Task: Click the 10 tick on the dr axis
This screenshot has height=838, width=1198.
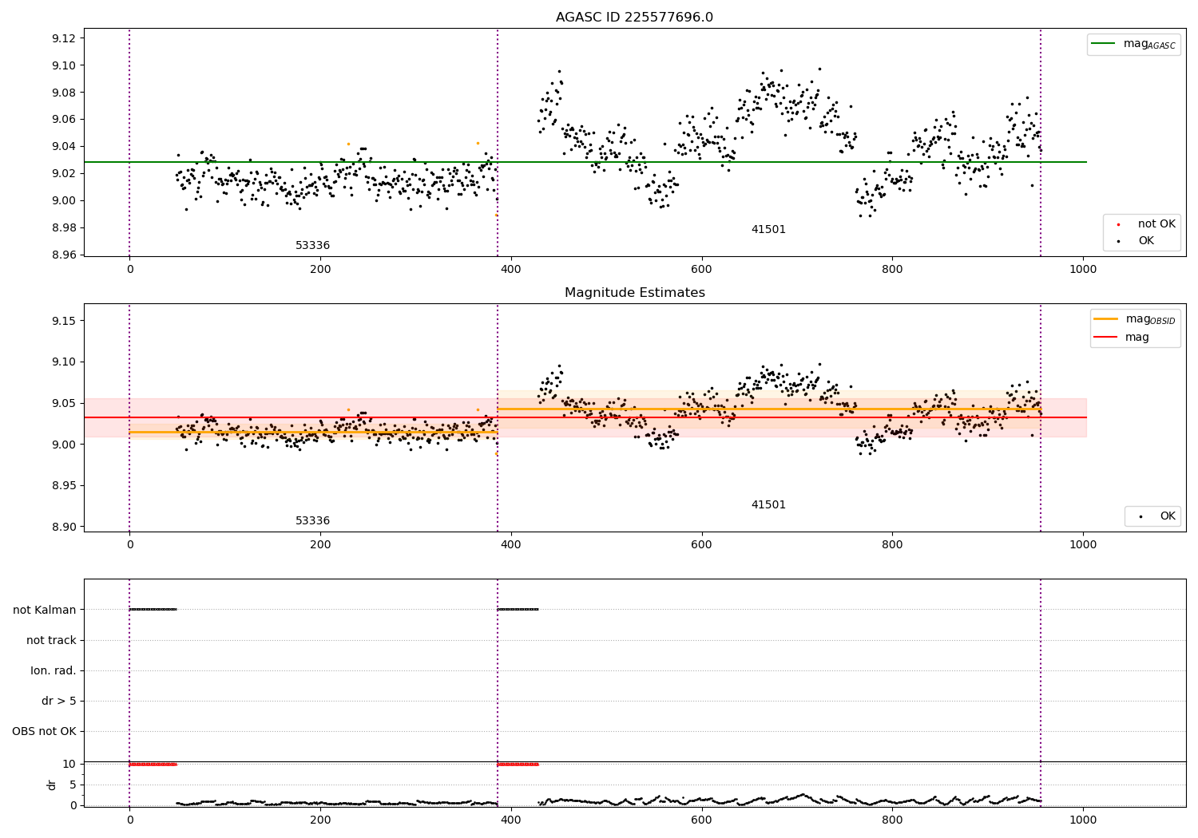Action: pos(69,765)
